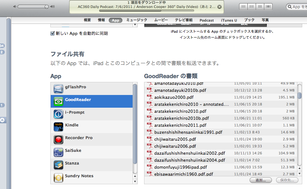Adjust the volume slider knob
Viewport: 307px width, 189px height.
click(47, 7)
